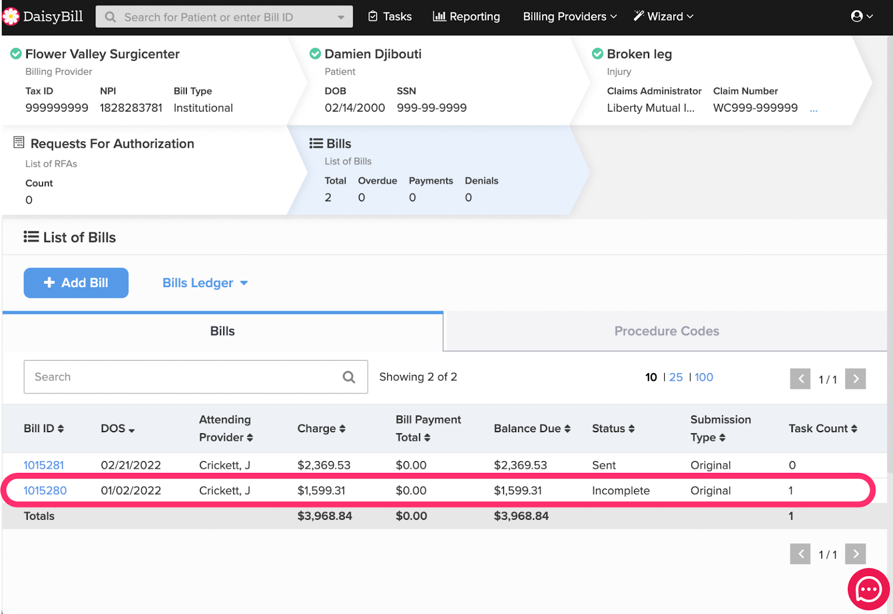
Task: Click the Requests For Authorization form icon
Action: 19,143
